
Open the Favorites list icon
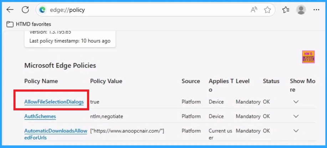[286, 10]
